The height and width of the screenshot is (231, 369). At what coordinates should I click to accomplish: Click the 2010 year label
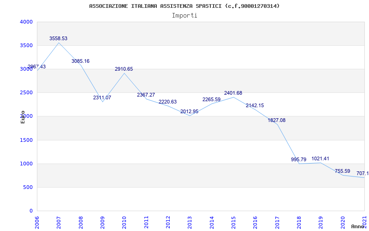[124, 222]
